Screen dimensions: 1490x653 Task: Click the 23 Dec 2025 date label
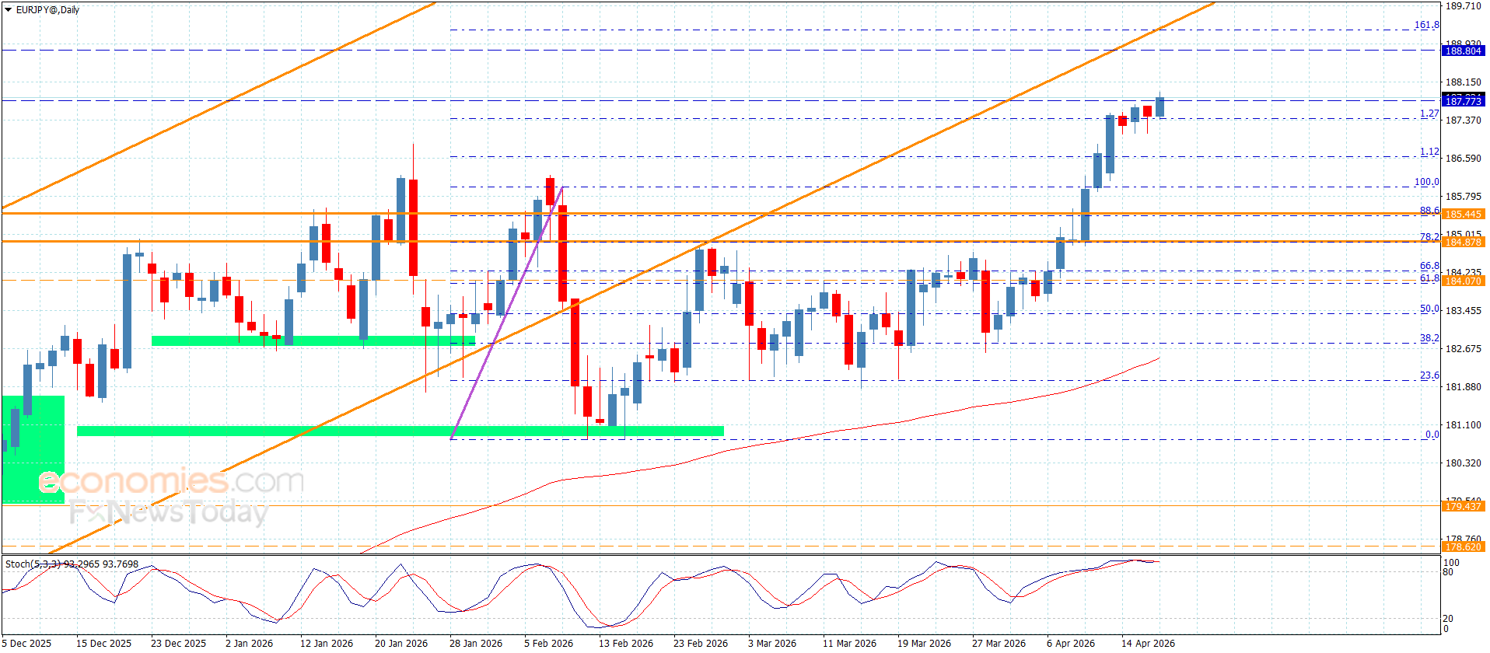point(178,644)
